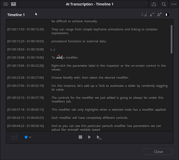Click the insert-to-timeline icon at bottom left

[14, 137]
